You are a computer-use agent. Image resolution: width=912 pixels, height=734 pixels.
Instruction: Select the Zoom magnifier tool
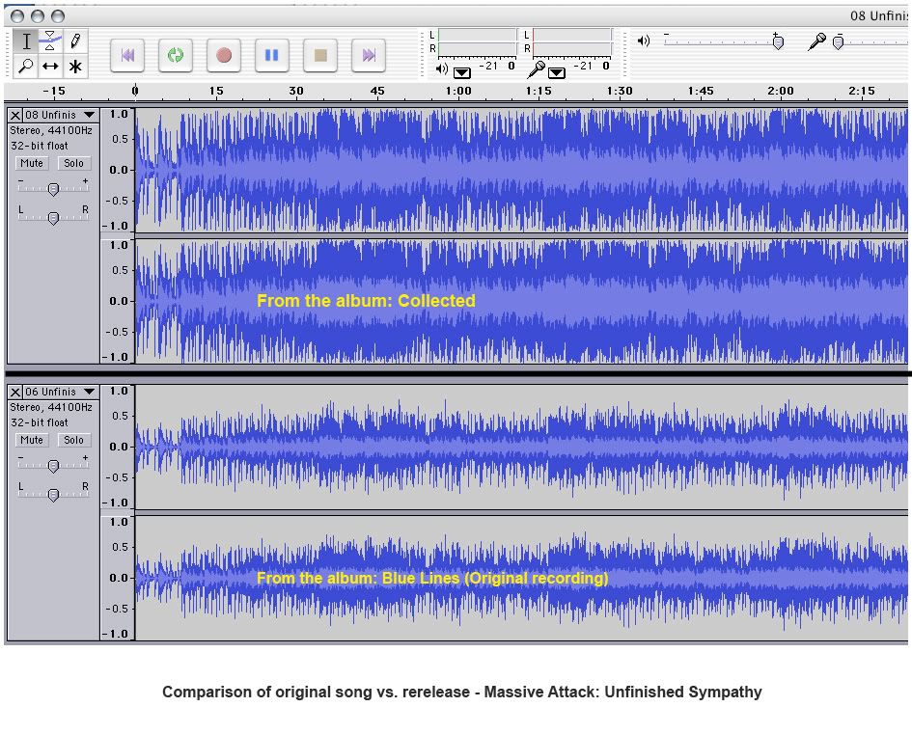26,67
